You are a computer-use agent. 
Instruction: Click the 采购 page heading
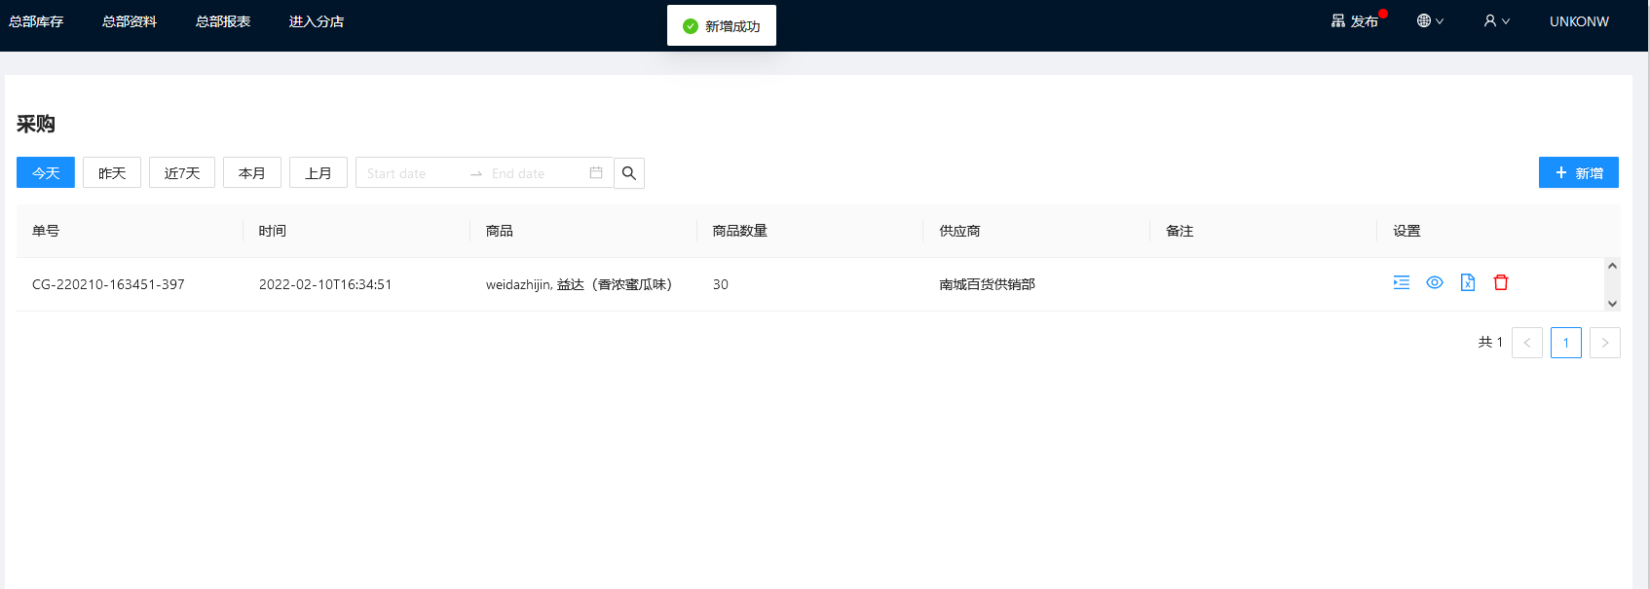coord(36,125)
